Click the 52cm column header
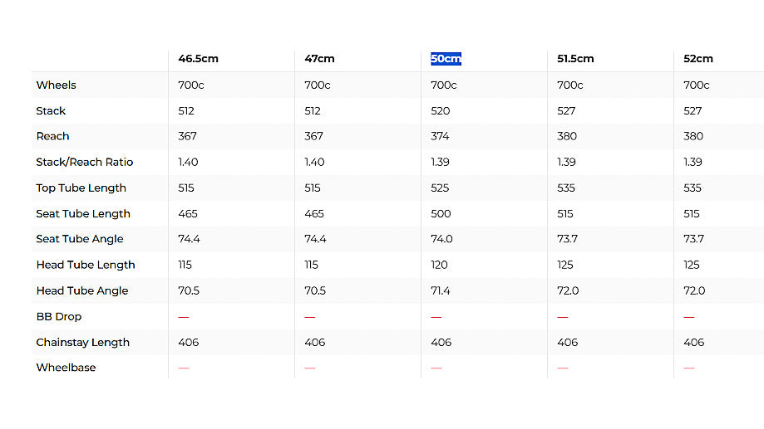Screen dimensions: 764x429 [698, 59]
